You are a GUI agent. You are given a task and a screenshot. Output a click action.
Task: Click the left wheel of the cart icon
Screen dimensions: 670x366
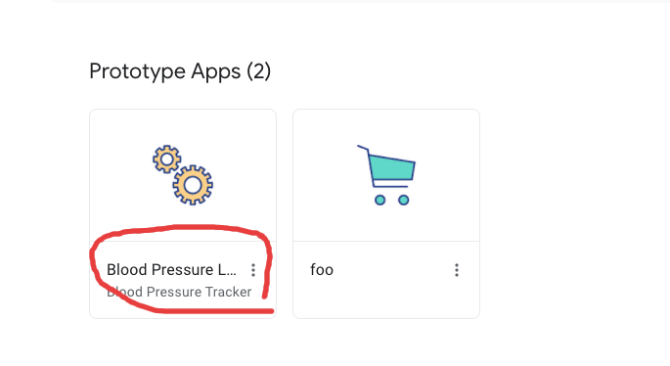(x=380, y=200)
